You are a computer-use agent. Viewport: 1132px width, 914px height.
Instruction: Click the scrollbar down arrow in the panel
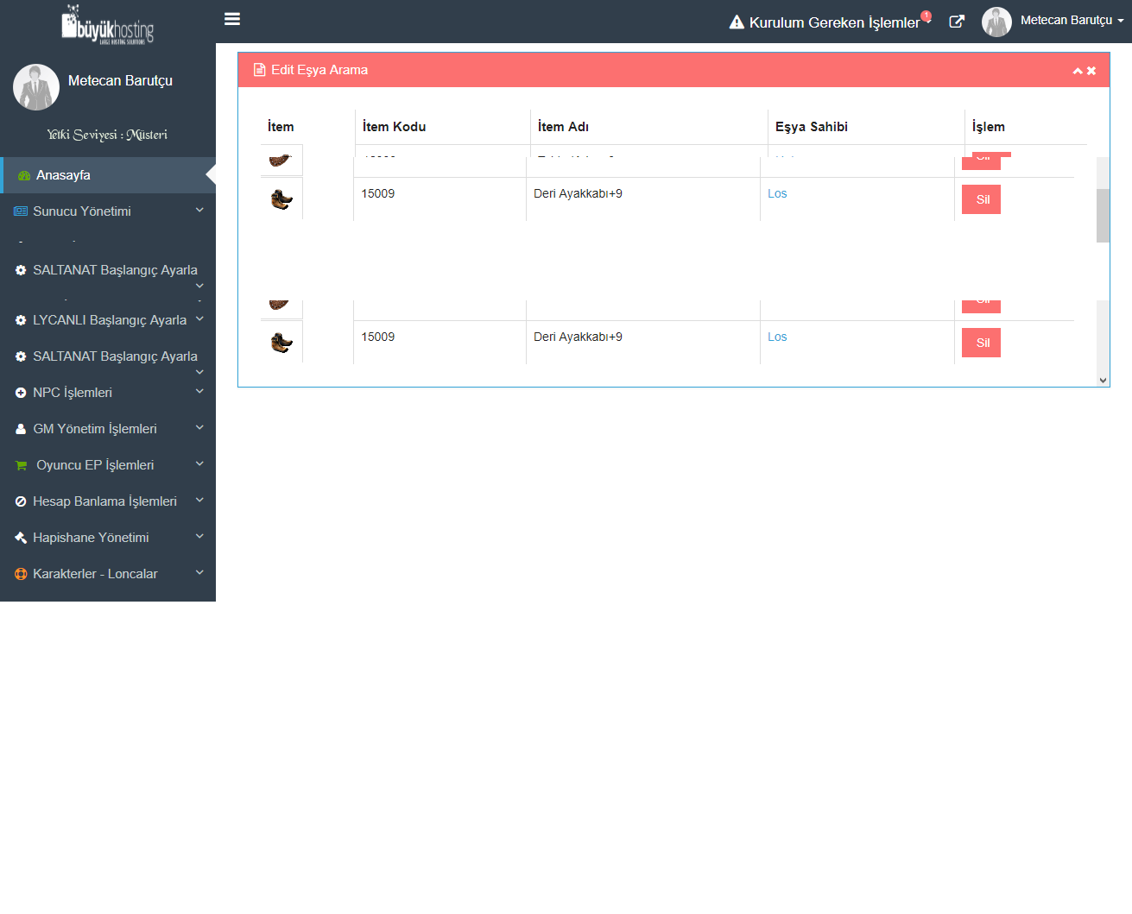tap(1103, 380)
